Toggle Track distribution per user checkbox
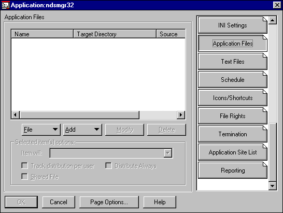283x213 pixels. pyautogui.click(x=25, y=165)
